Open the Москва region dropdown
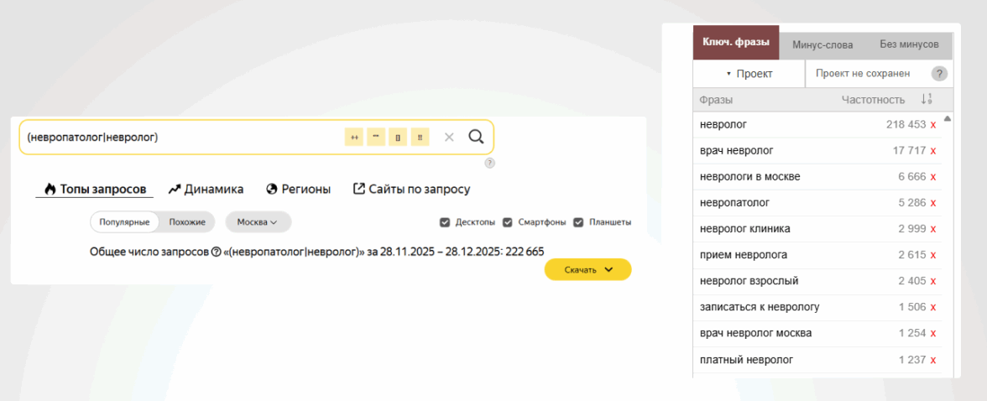The image size is (987, 401). click(258, 222)
